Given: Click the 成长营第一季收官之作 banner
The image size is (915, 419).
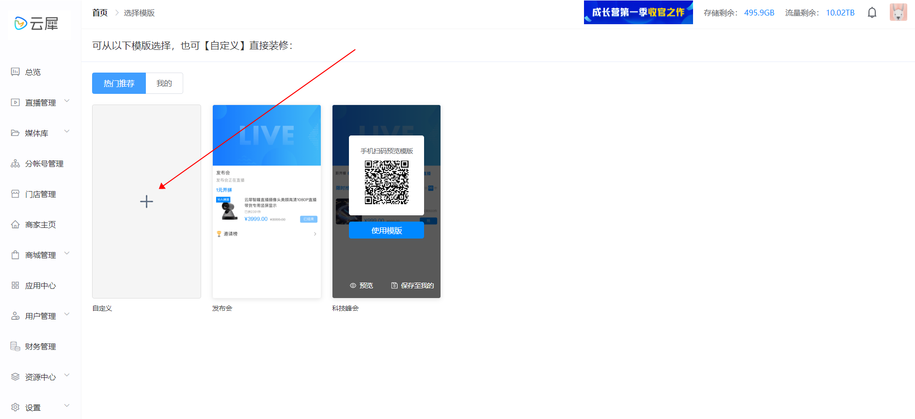Looking at the screenshot, I should [638, 12].
